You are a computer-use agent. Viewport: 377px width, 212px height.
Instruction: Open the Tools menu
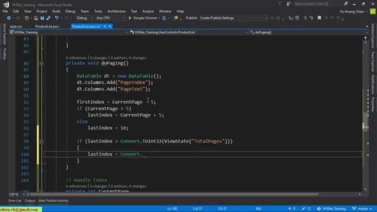[98, 11]
